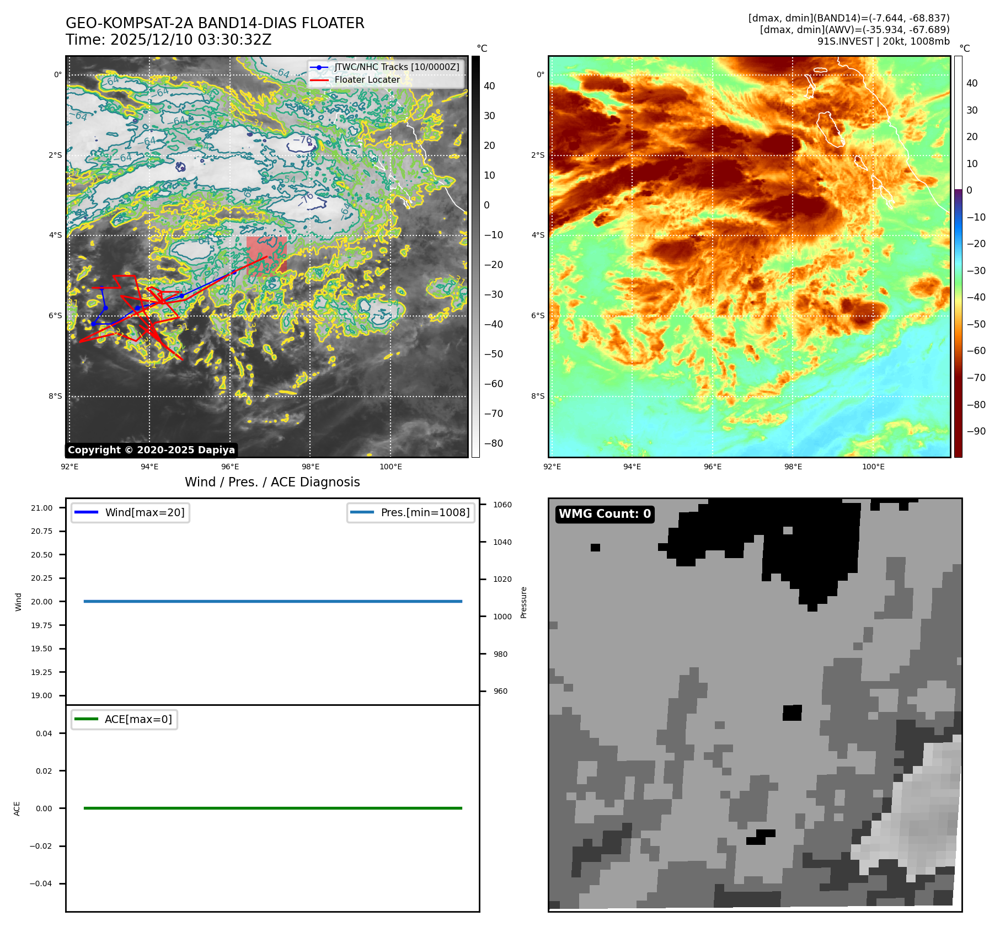1000x932 pixels.
Task: Click the Time 2025/12/10 03:30:32Z text
Action: pos(169,40)
